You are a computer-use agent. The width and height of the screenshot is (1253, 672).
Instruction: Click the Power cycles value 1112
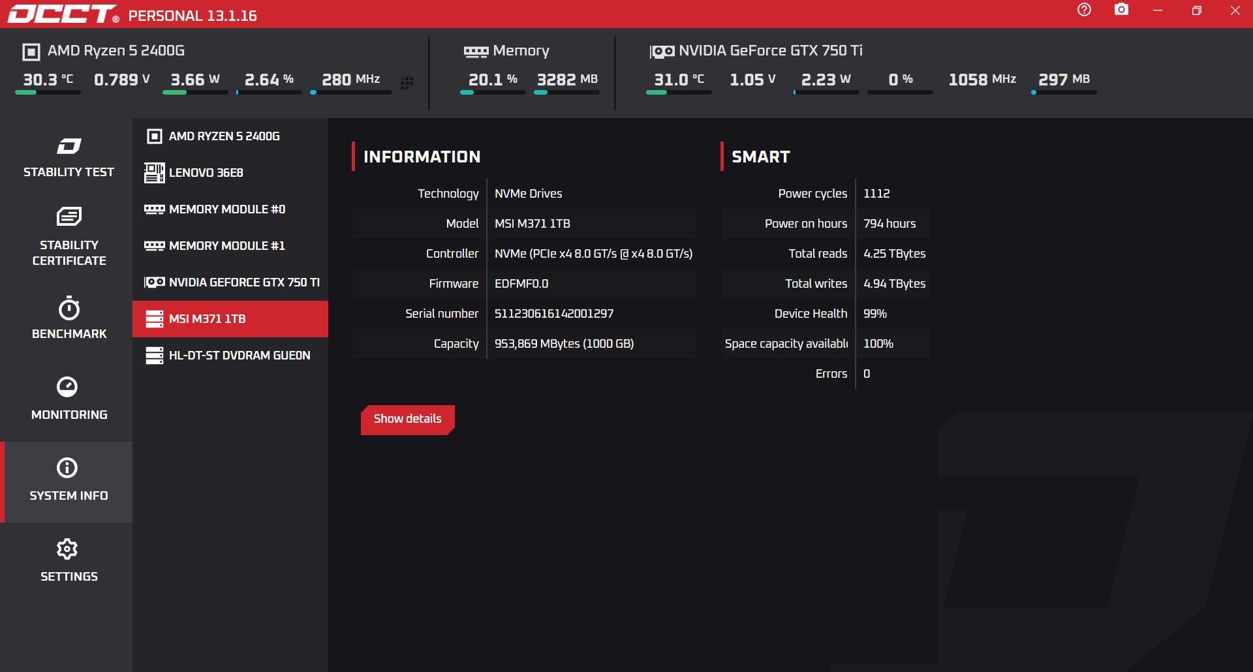876,194
